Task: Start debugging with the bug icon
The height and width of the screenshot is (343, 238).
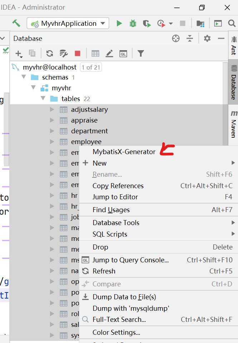Action: click(x=133, y=23)
